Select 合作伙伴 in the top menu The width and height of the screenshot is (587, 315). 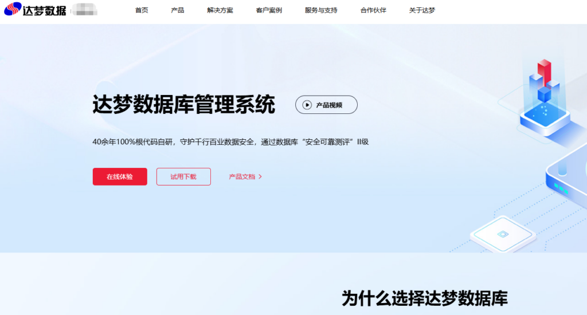coord(373,10)
